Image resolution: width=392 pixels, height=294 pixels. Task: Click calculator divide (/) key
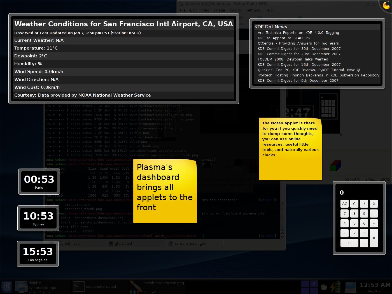click(x=364, y=204)
